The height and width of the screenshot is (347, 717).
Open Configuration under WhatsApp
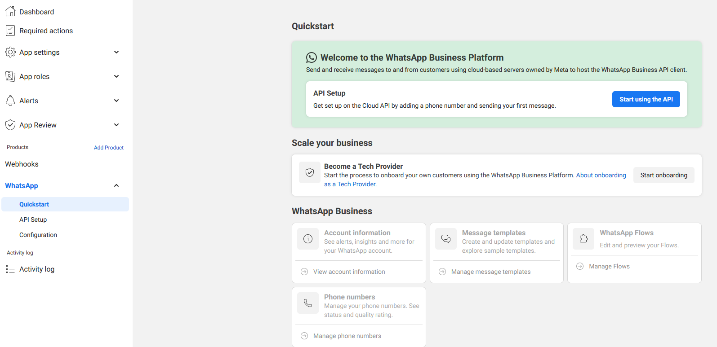pos(38,235)
